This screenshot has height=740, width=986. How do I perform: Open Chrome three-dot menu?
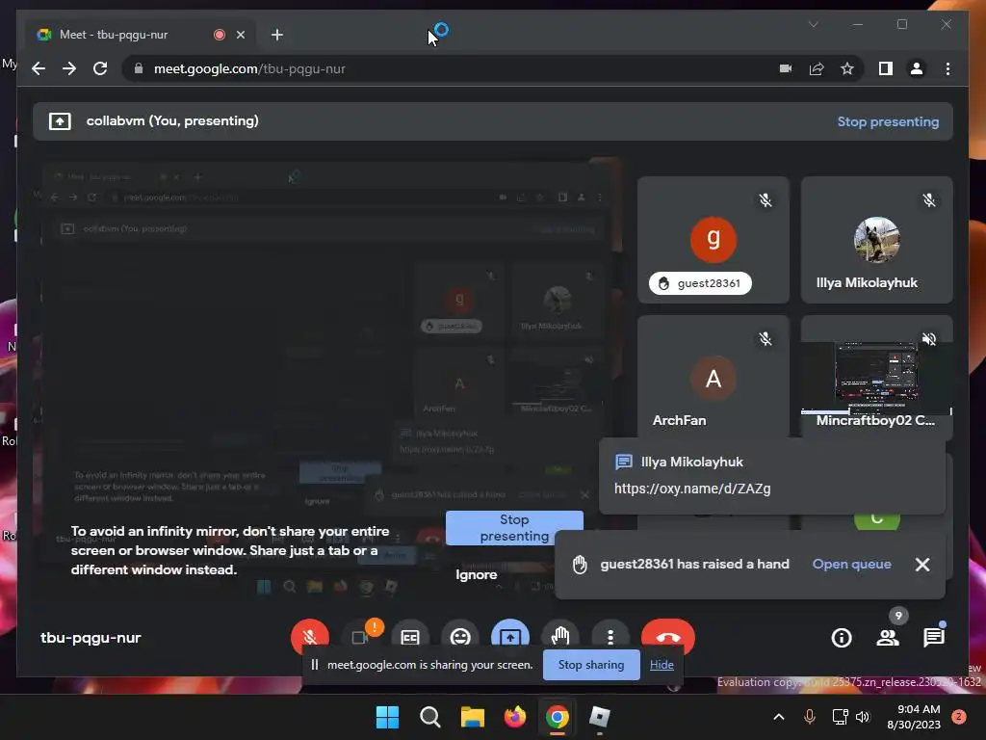click(x=947, y=68)
